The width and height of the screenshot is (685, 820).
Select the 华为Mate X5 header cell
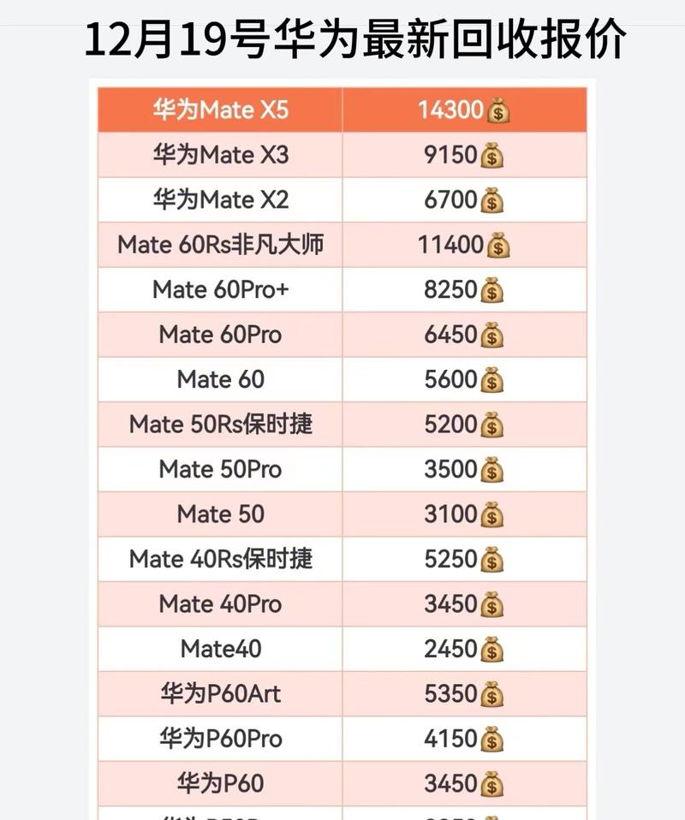220,110
